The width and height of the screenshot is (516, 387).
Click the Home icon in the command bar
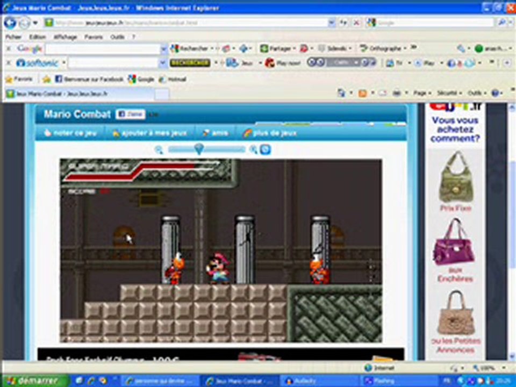click(x=341, y=94)
